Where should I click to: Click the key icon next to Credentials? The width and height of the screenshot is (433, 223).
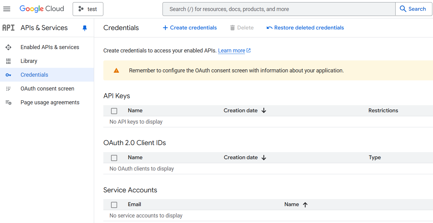coord(9,75)
